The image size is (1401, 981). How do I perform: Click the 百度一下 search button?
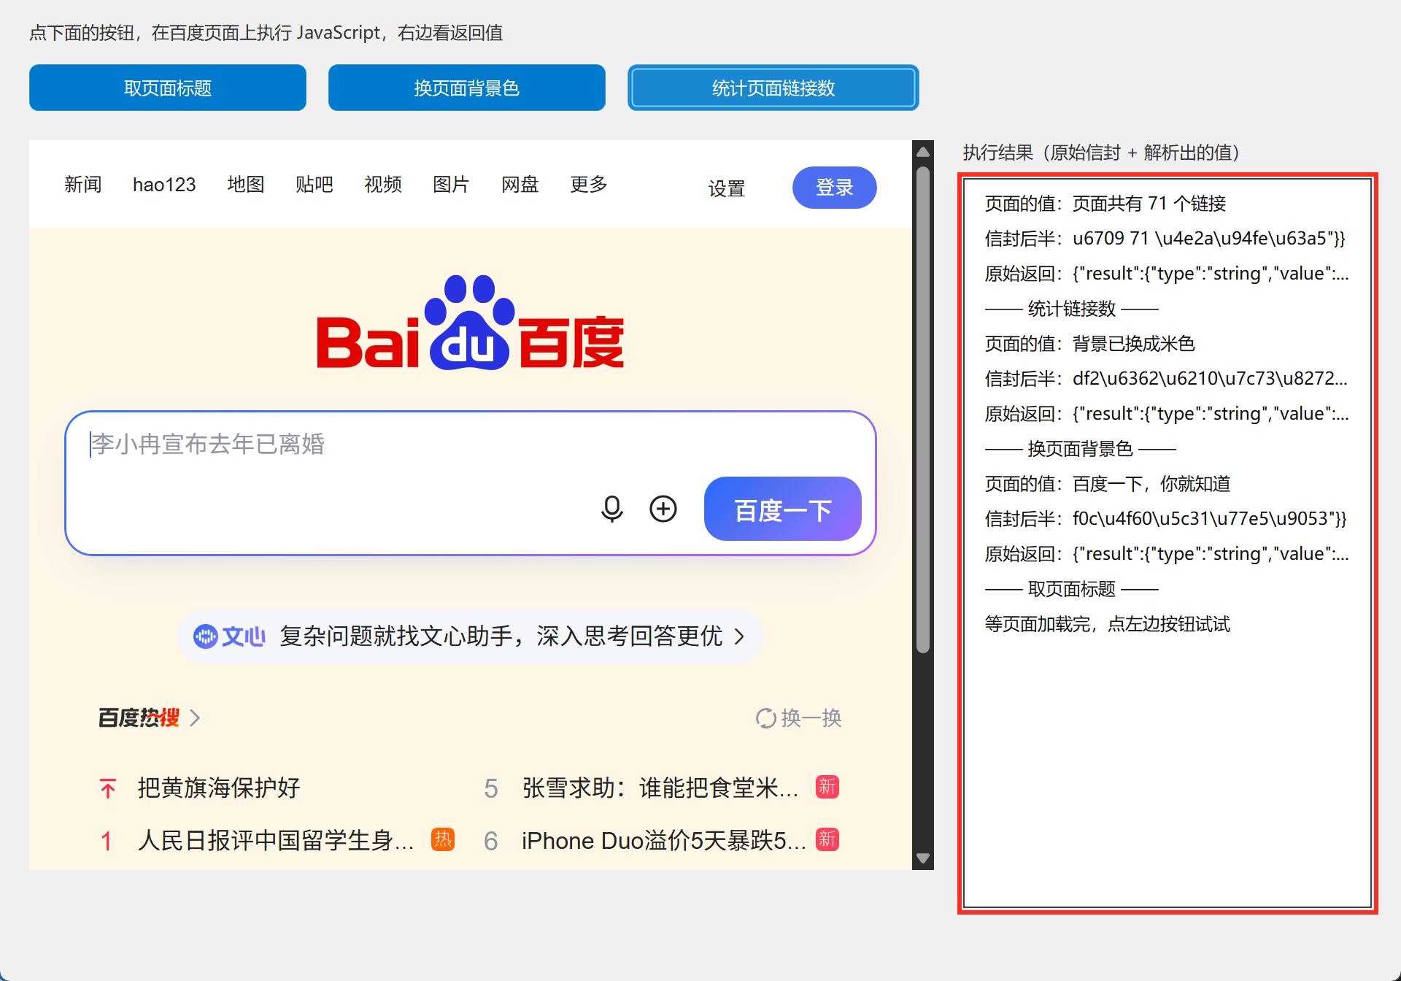point(783,509)
